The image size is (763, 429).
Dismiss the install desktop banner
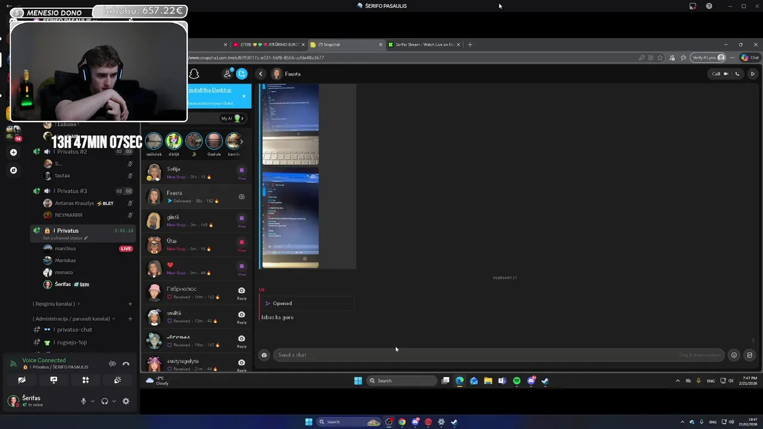(x=243, y=96)
